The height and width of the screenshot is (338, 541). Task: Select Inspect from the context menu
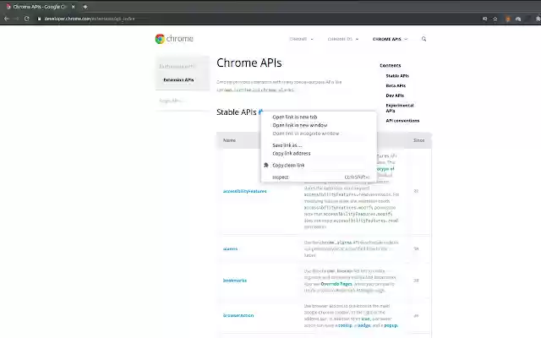pyautogui.click(x=319, y=177)
